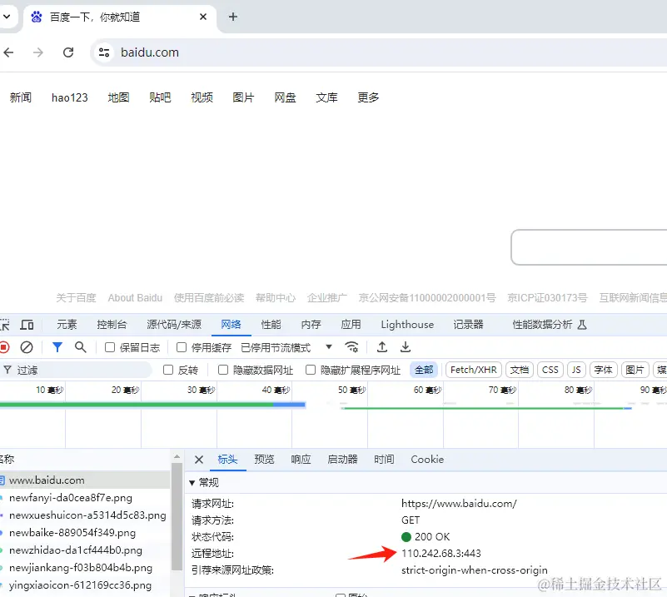
Task: Open the 图片 link on Baidu nav
Action: point(243,97)
